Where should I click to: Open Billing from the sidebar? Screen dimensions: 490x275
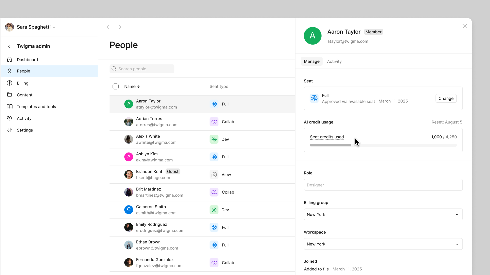(23, 83)
